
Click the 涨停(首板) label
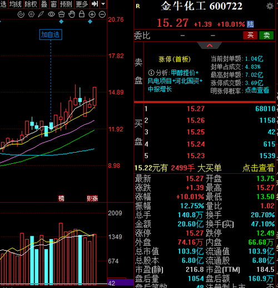(x=175, y=60)
